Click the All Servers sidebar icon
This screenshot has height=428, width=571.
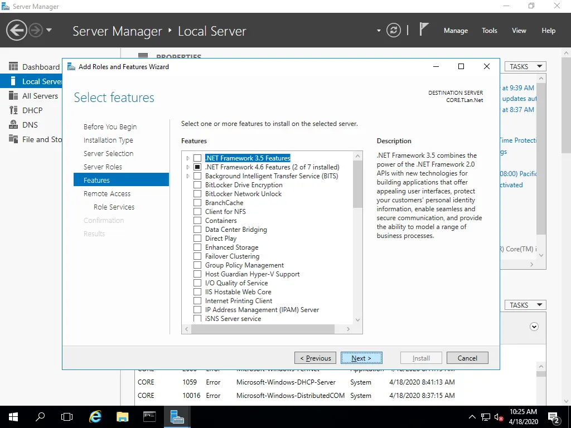coord(13,96)
